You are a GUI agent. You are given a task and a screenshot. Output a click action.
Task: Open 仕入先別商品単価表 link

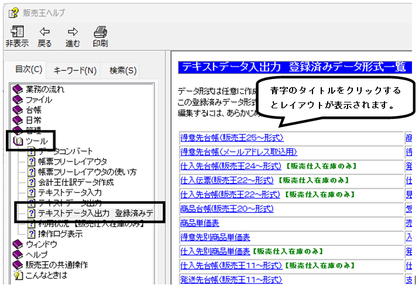click(x=215, y=251)
